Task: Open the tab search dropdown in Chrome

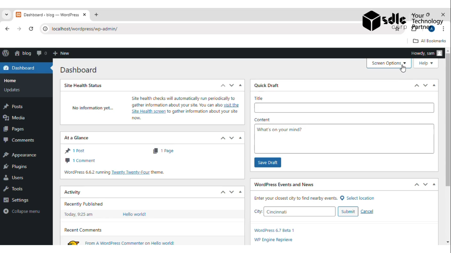Action: [x=7, y=15]
